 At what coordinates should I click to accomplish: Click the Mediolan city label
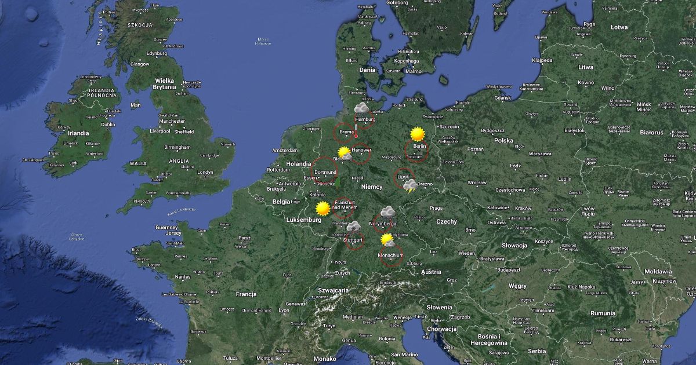pos(353,317)
